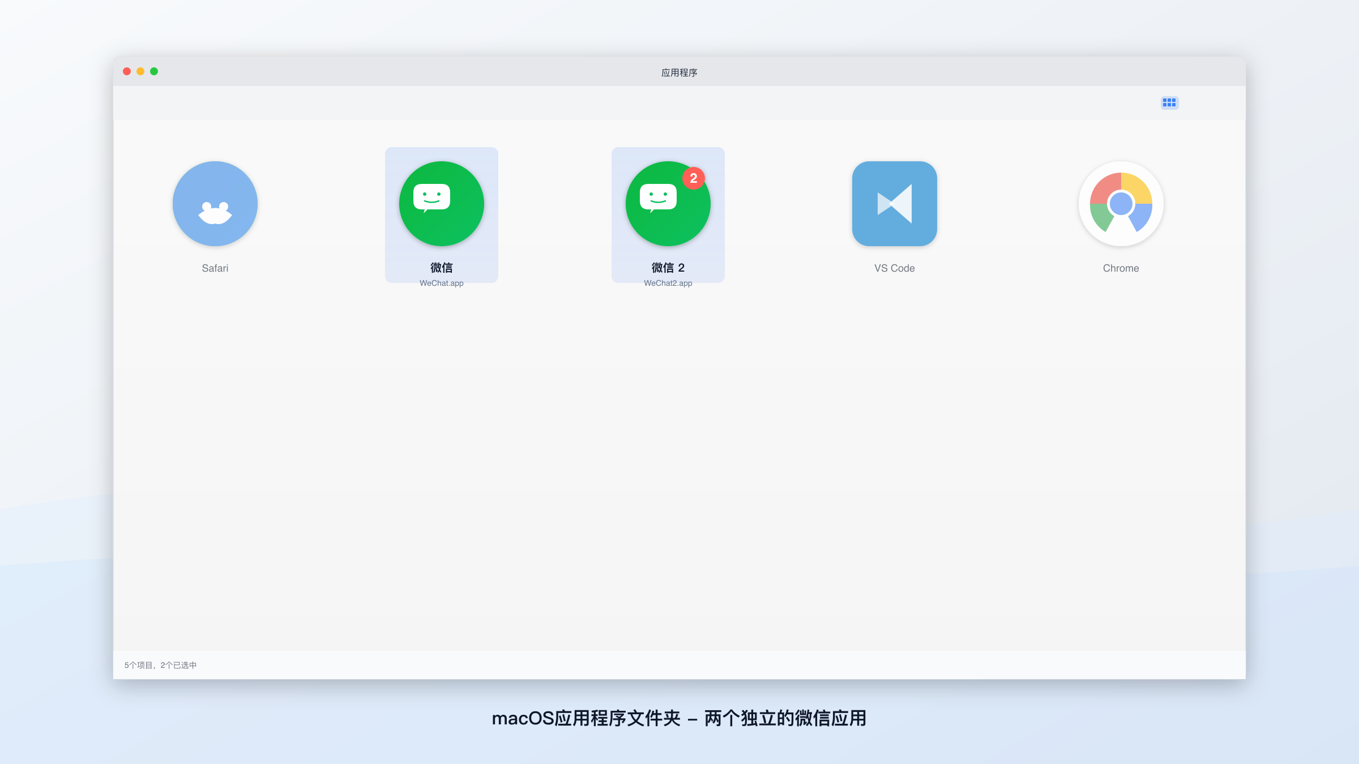Select the Safari label text

point(215,268)
